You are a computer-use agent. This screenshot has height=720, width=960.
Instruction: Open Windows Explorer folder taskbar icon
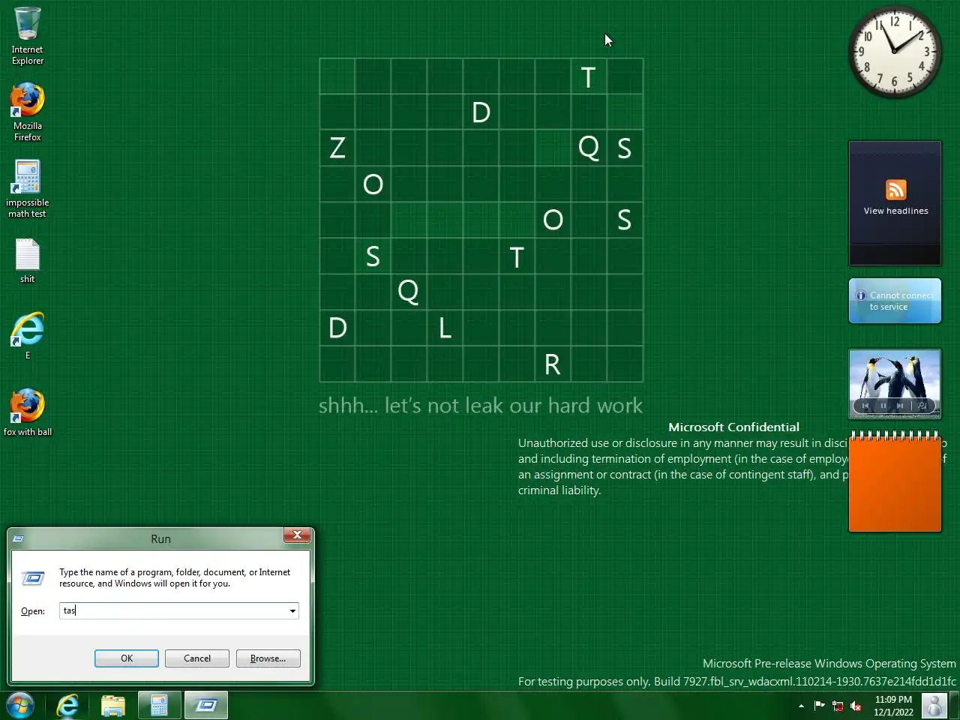(113, 705)
